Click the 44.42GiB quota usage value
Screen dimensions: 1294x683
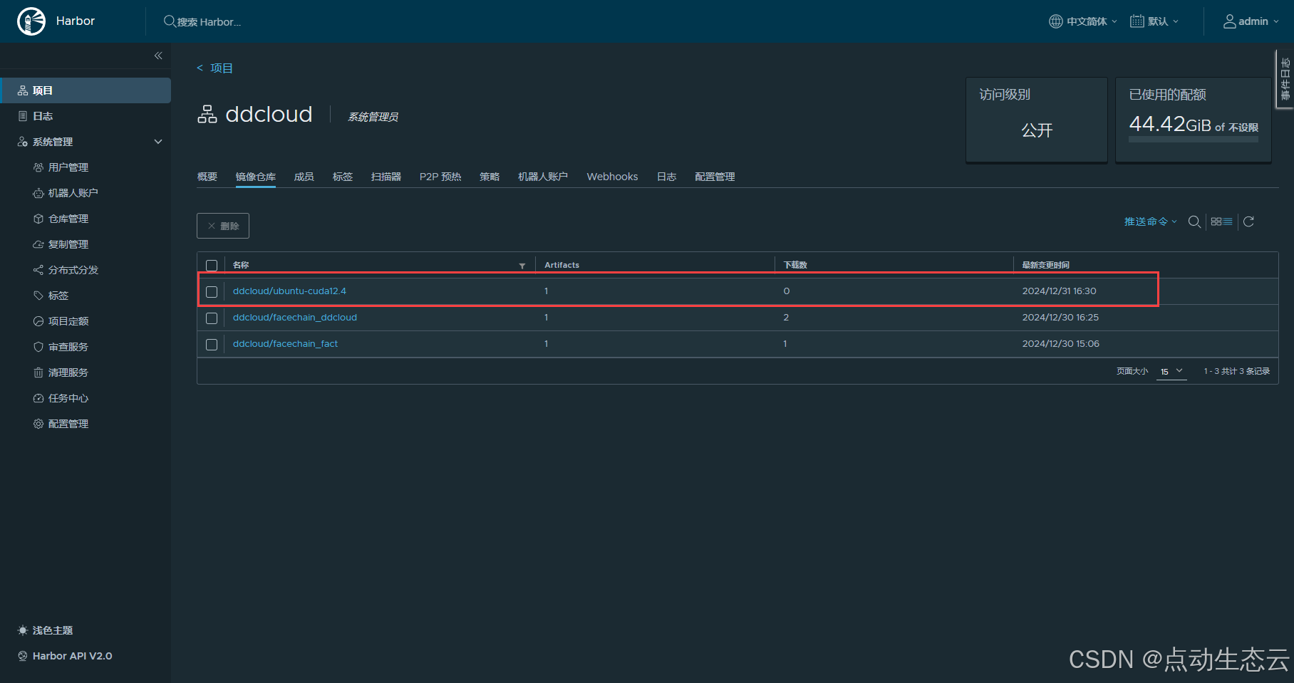pos(1170,124)
